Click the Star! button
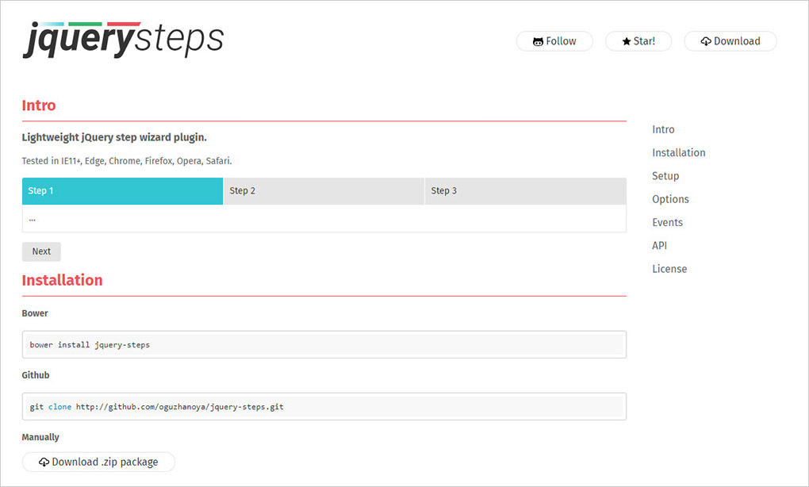The image size is (809, 487). [638, 40]
